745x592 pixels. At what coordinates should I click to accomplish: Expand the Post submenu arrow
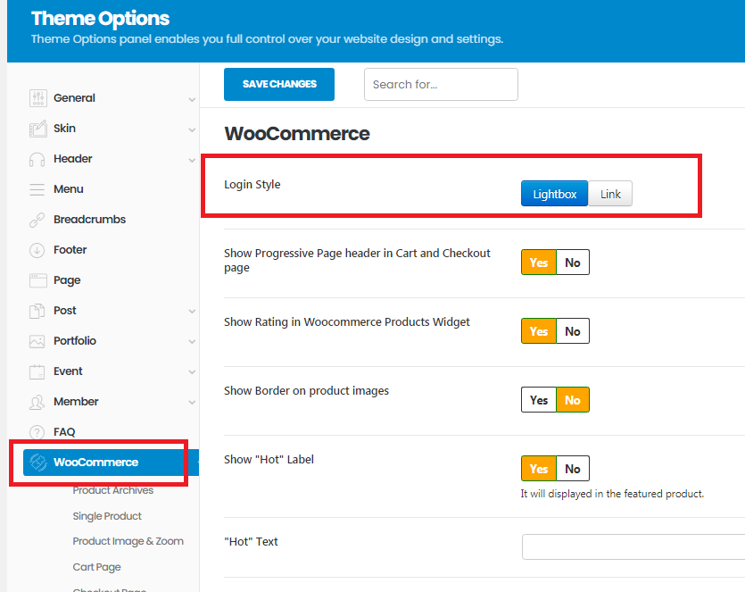click(192, 312)
